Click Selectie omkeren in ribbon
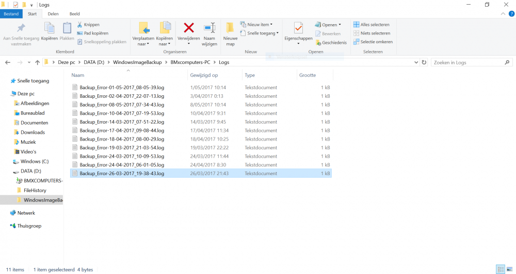Viewport: 516px width, 274px height. [373, 42]
